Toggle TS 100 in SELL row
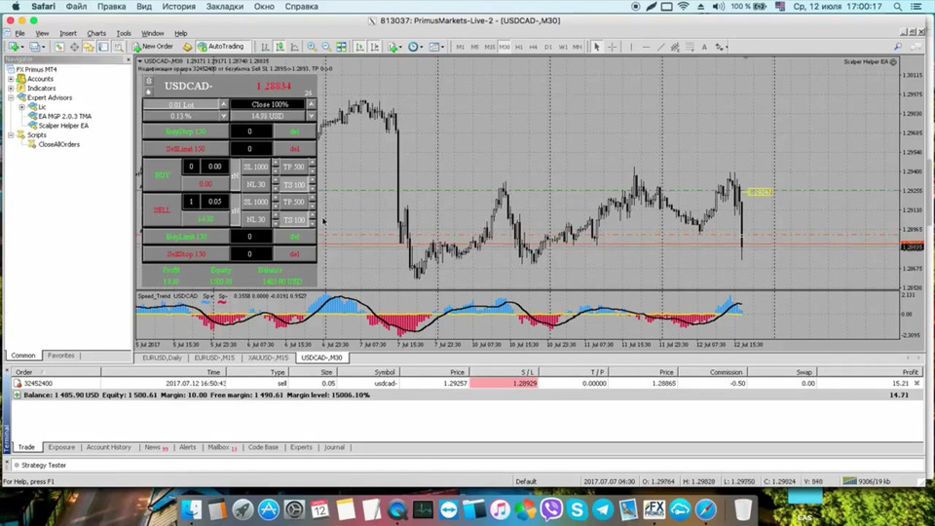Image resolution: width=935 pixels, height=526 pixels. pyautogui.click(x=294, y=220)
